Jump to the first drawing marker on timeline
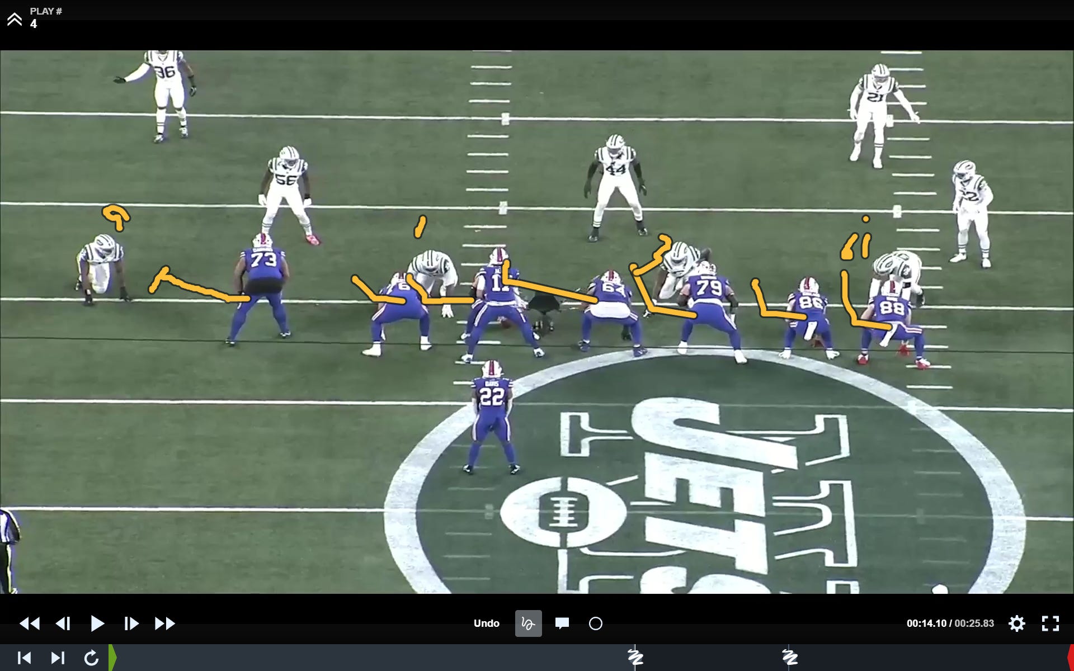 click(x=635, y=657)
